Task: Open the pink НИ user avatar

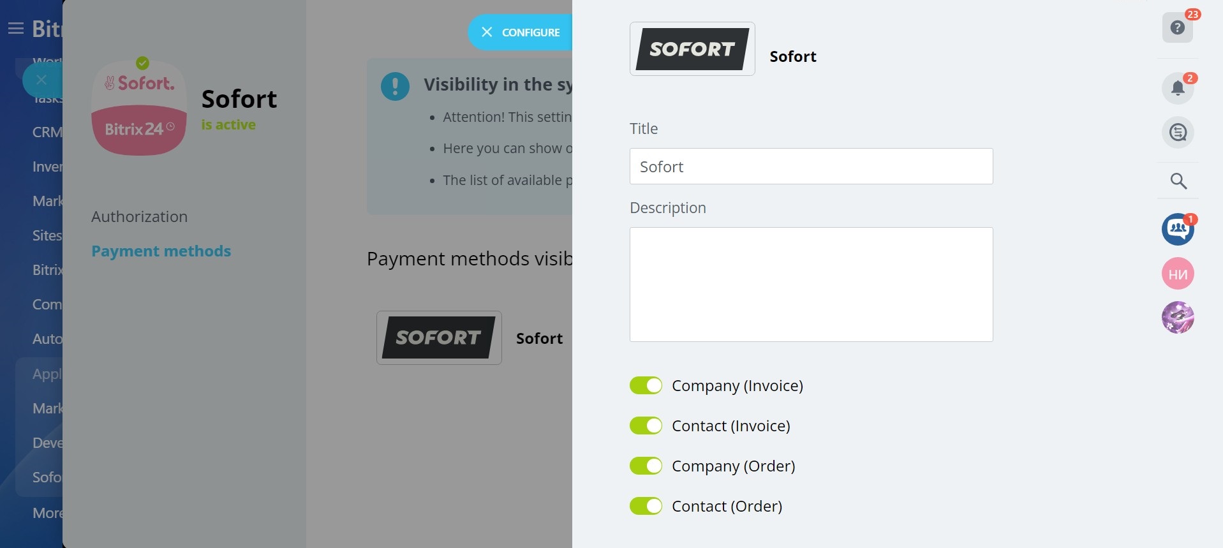Action: (x=1178, y=274)
